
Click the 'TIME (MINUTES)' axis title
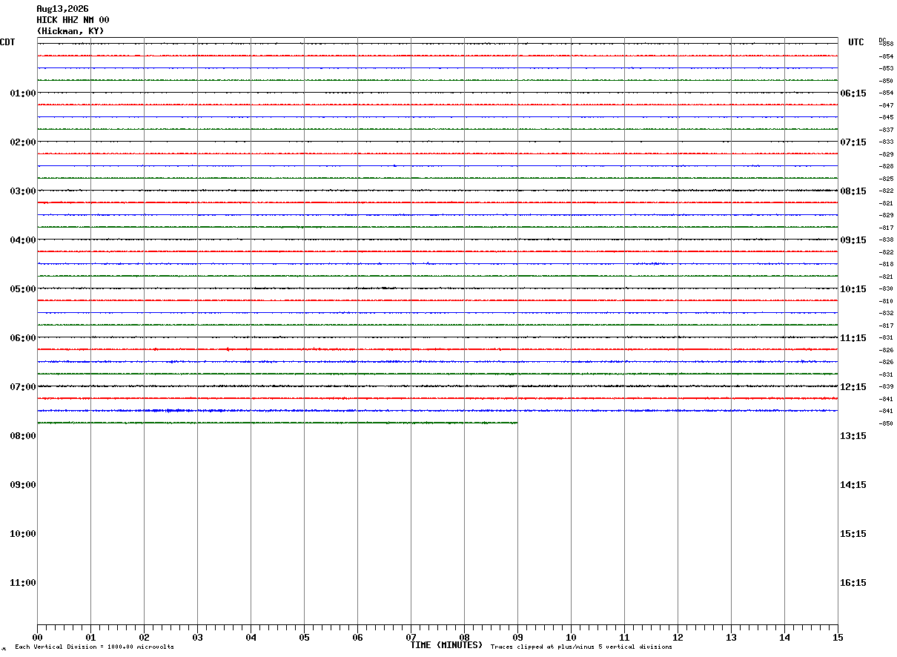point(446,645)
